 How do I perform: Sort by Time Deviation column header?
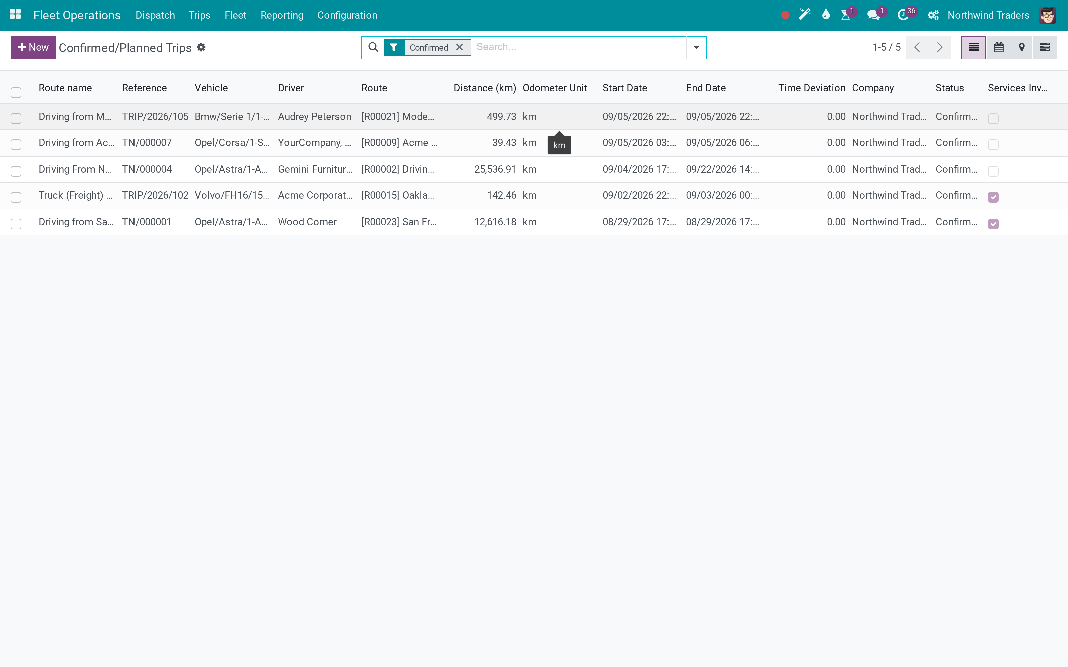[x=812, y=88]
